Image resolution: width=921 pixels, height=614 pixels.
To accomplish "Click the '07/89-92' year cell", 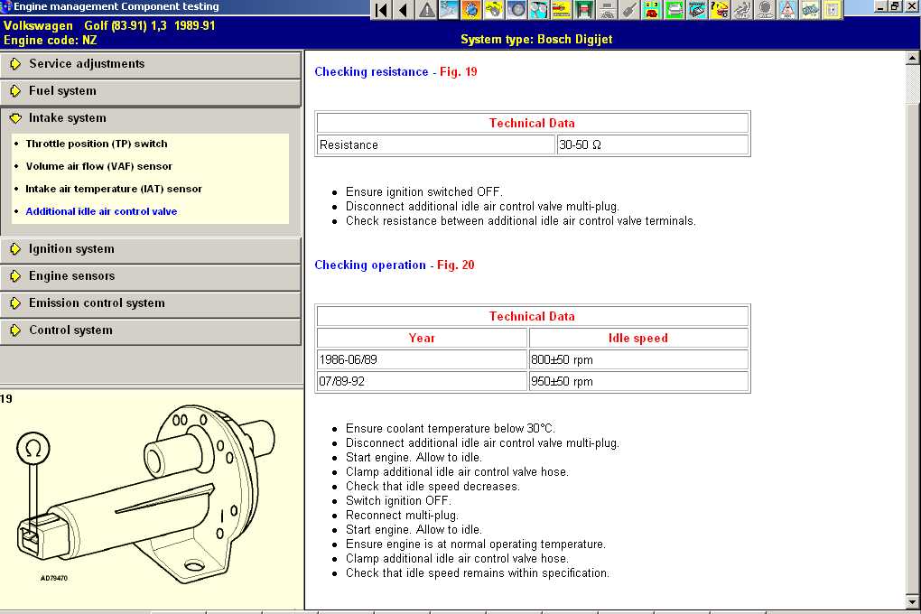I will (x=422, y=381).
